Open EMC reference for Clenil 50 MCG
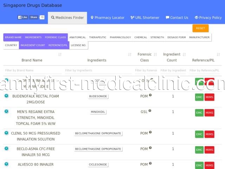Viewport: 225px width, 169px height. (199, 134)
